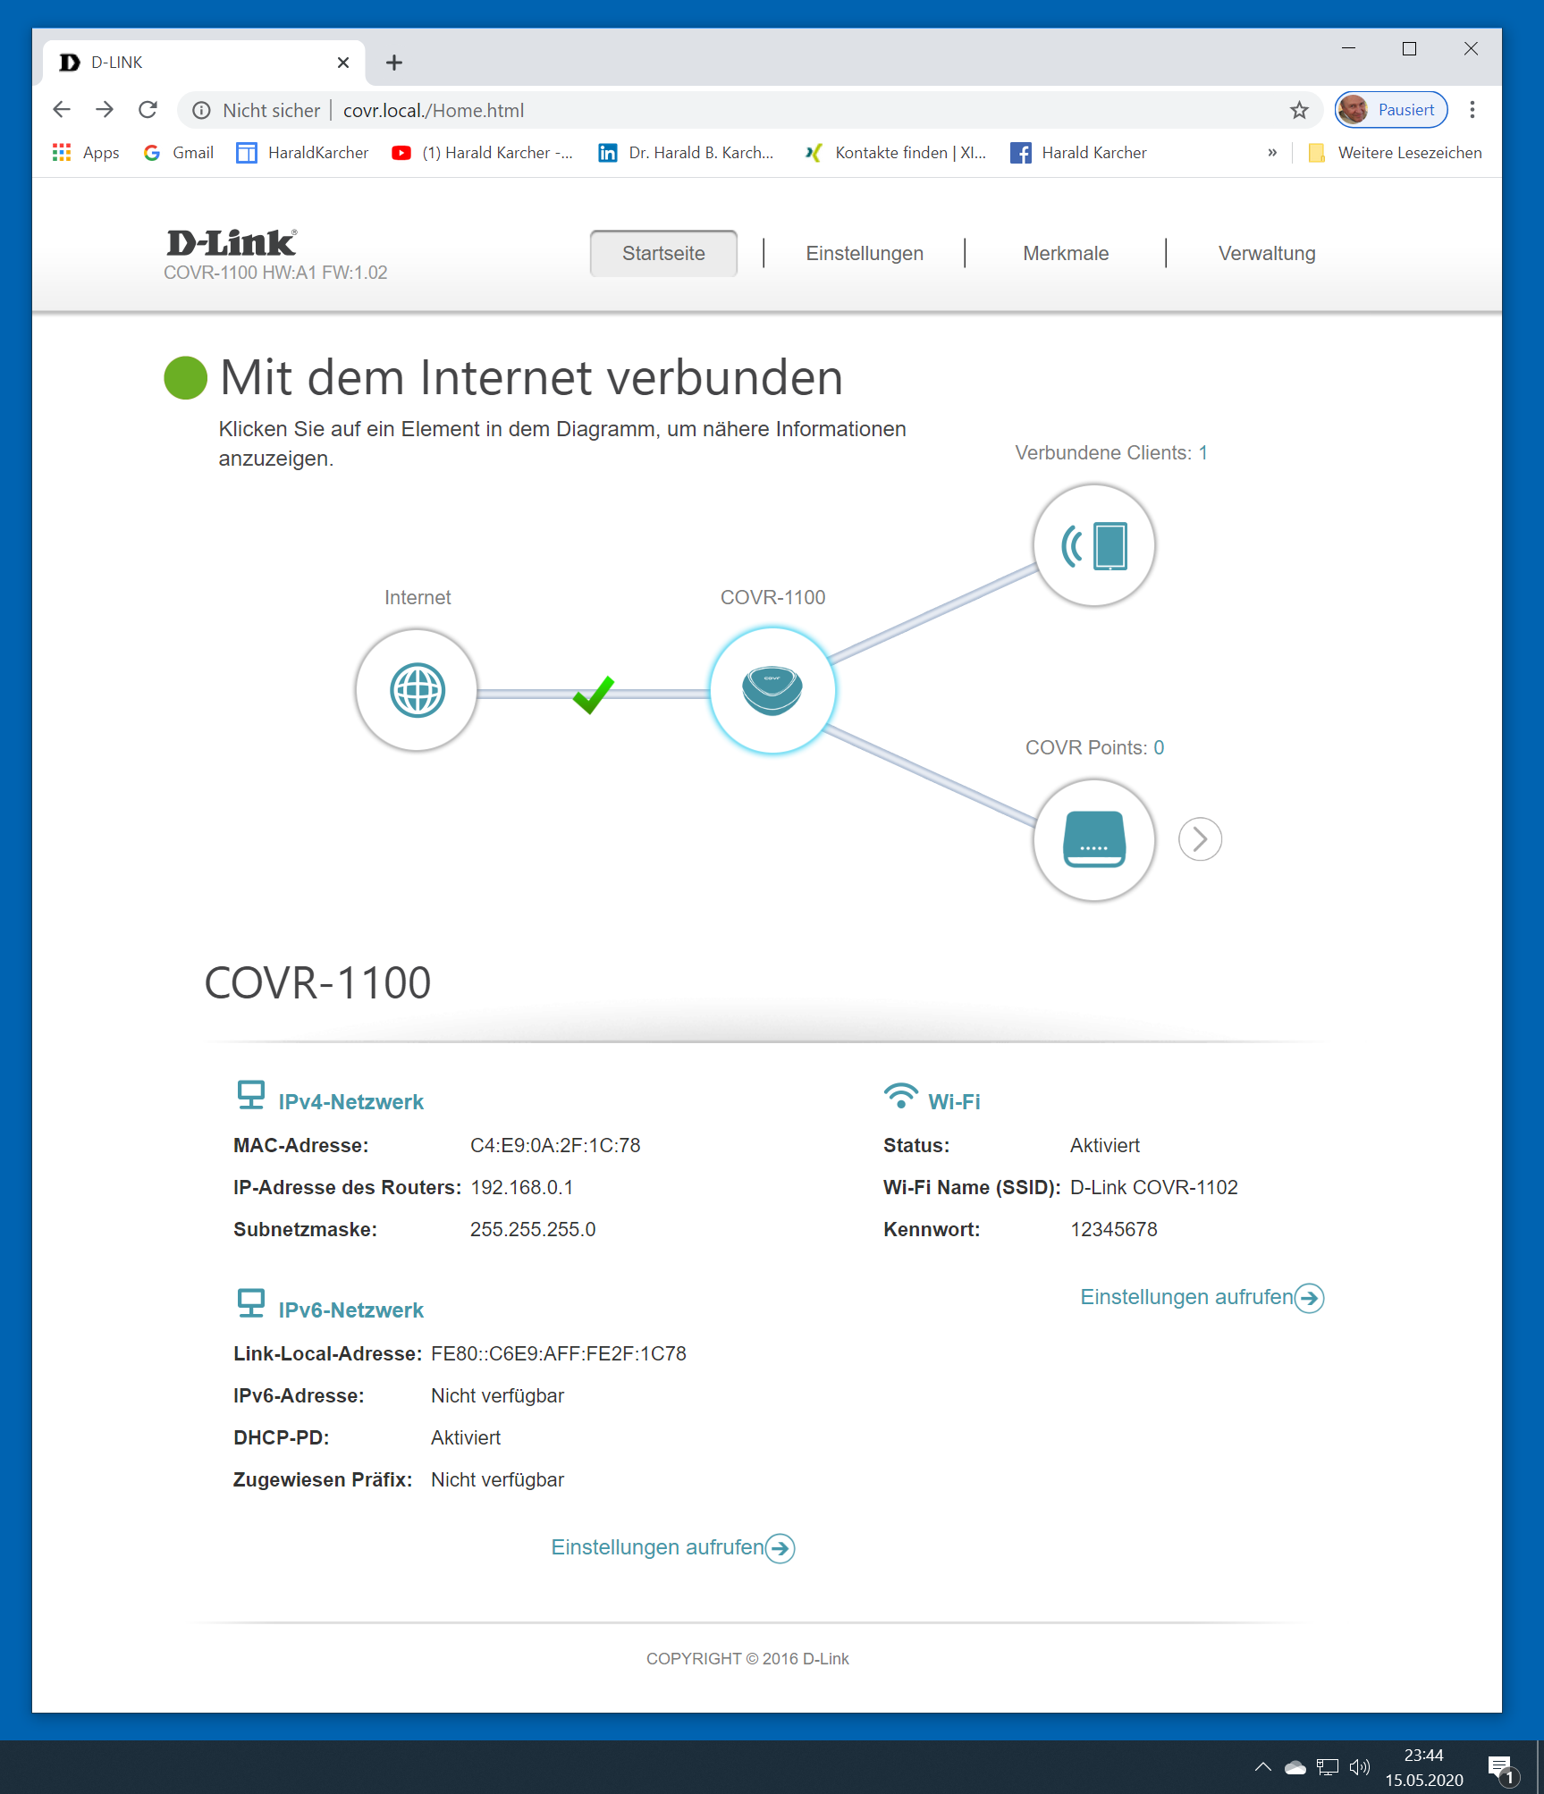
Task: Go forward in browser history
Action: 105,110
